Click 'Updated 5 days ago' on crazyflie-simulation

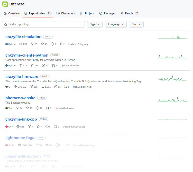click(79, 44)
